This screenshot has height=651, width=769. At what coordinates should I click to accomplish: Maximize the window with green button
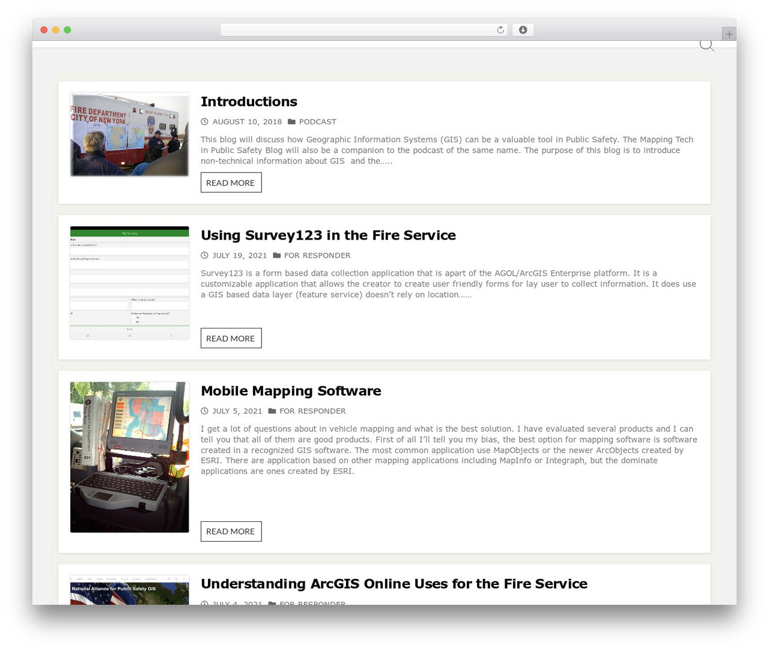coord(67,30)
